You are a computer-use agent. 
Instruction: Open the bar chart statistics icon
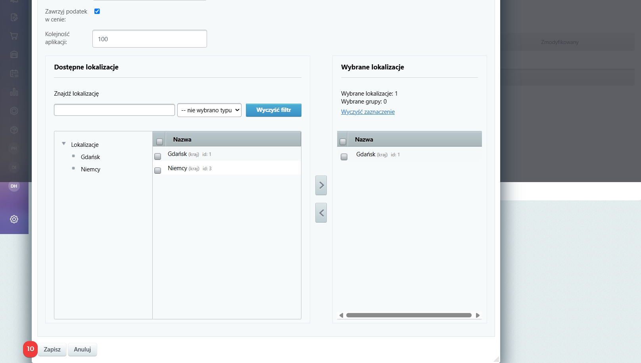click(14, 92)
